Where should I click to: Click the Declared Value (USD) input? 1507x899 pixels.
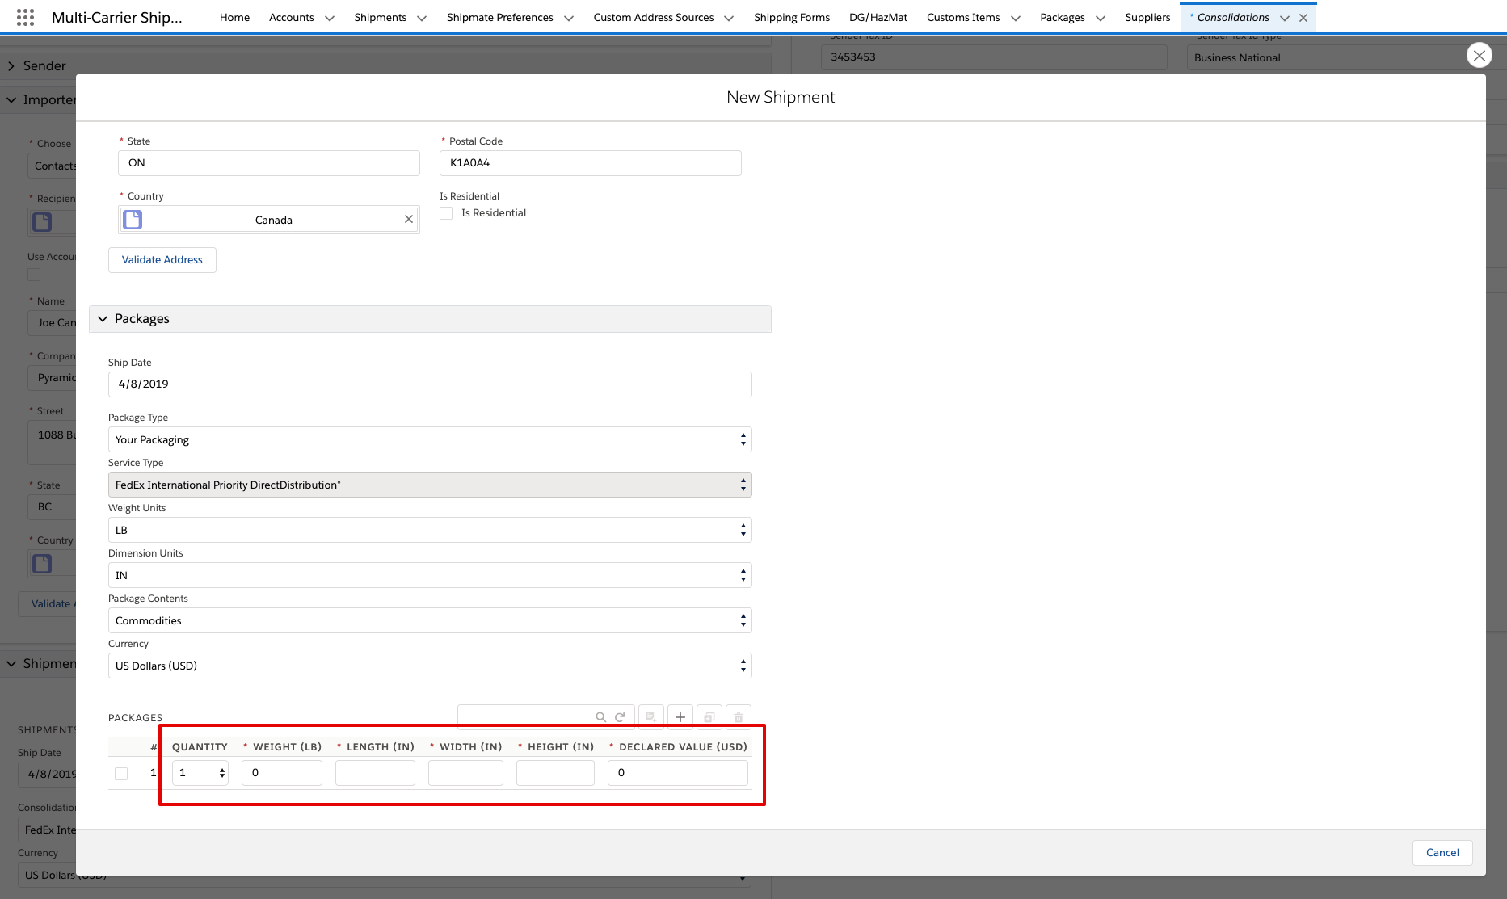[x=678, y=773]
